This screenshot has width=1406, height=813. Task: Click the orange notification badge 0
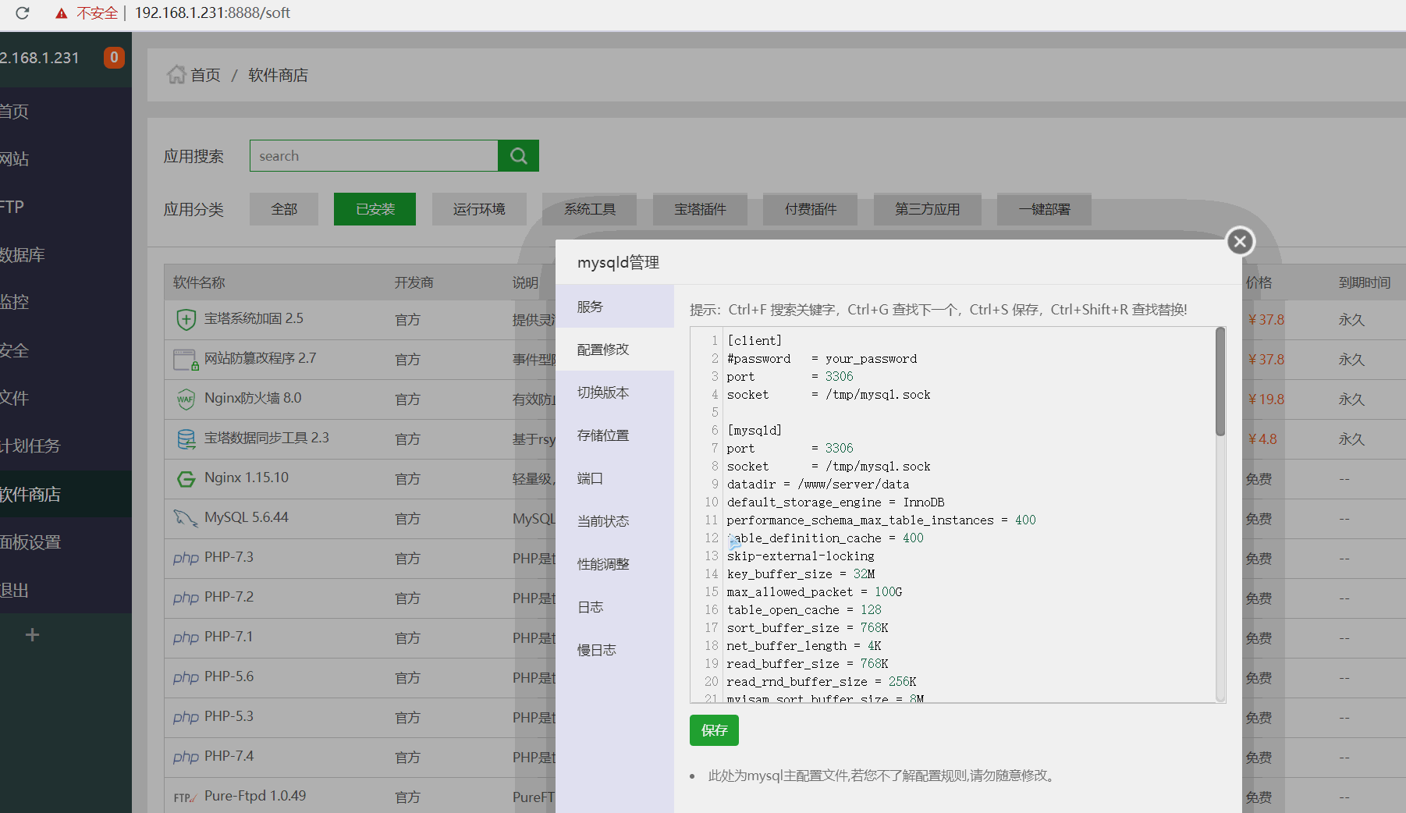[114, 57]
